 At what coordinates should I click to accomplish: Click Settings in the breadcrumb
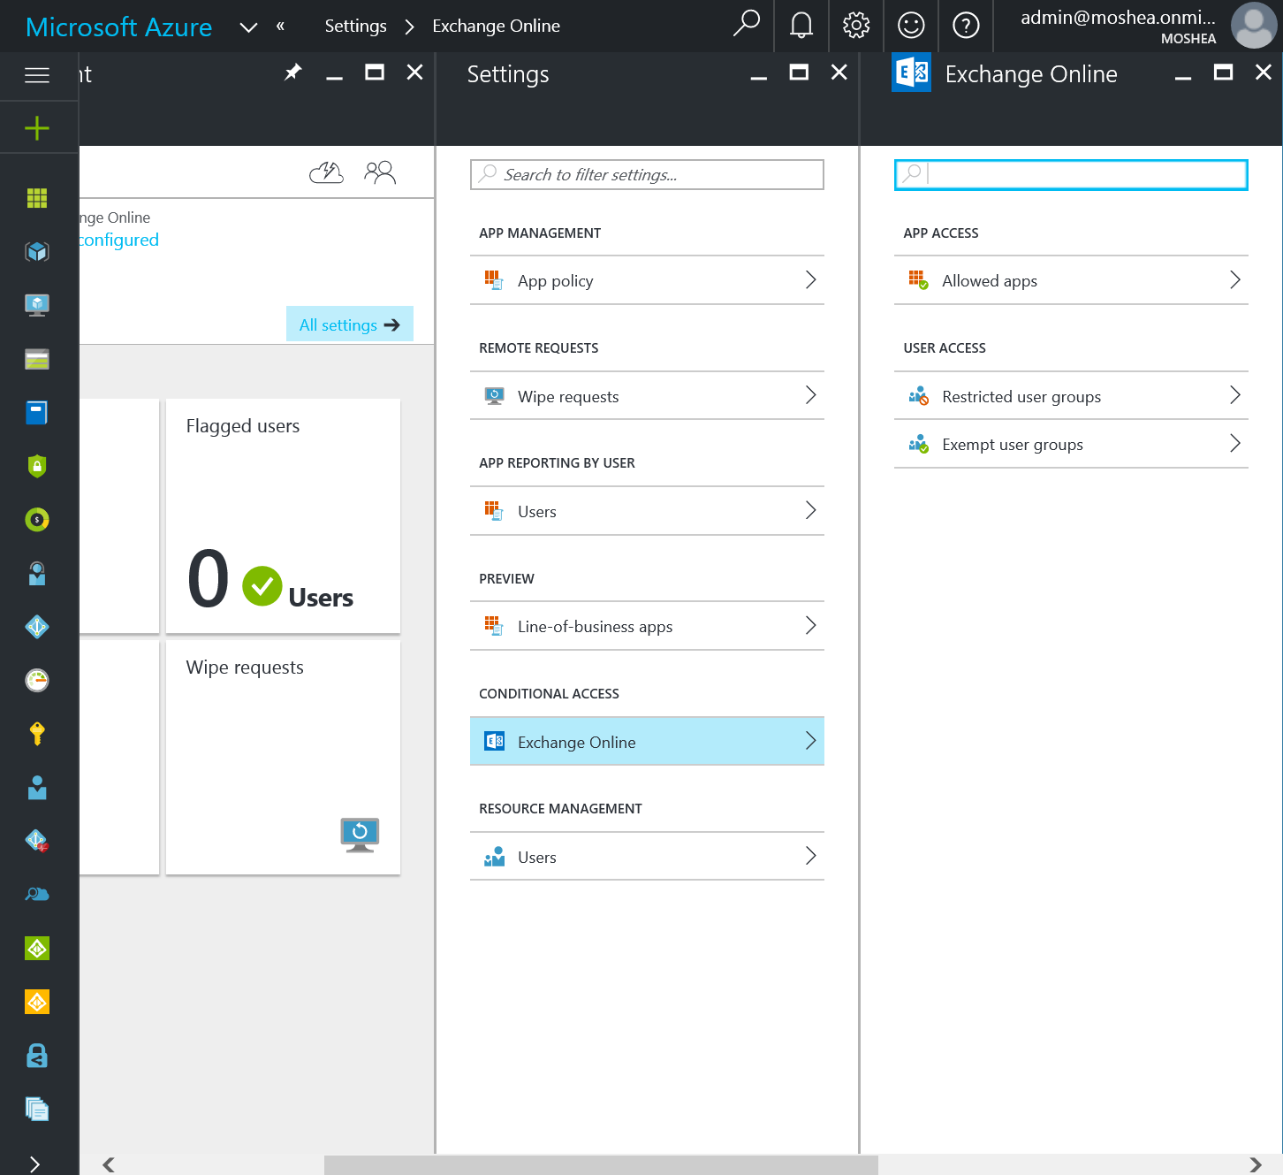[355, 27]
